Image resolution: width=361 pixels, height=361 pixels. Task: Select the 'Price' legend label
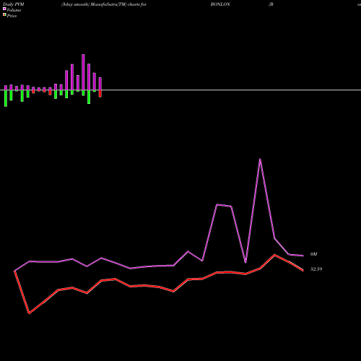click(12, 16)
